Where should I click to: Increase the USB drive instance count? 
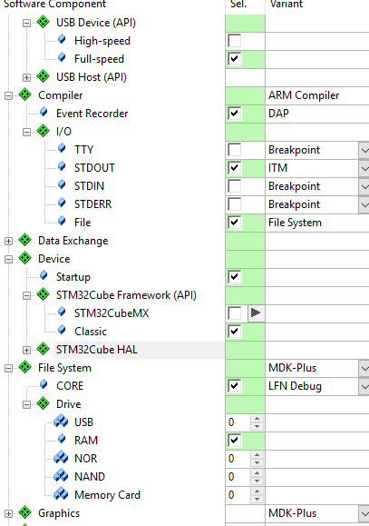coord(257,418)
